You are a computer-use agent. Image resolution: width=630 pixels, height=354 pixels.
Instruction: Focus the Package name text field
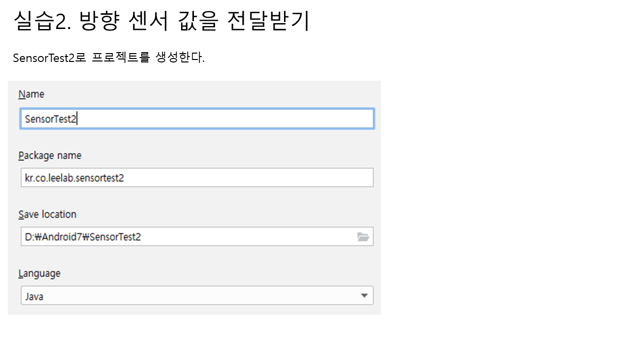point(197,178)
